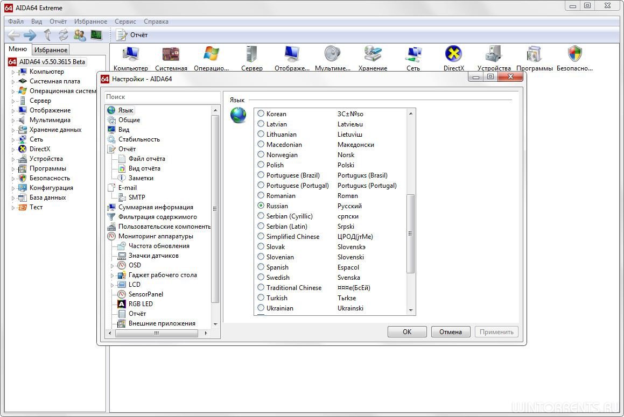Expand the Мультимедиа node in main tree
The image size is (624, 417).
point(13,120)
